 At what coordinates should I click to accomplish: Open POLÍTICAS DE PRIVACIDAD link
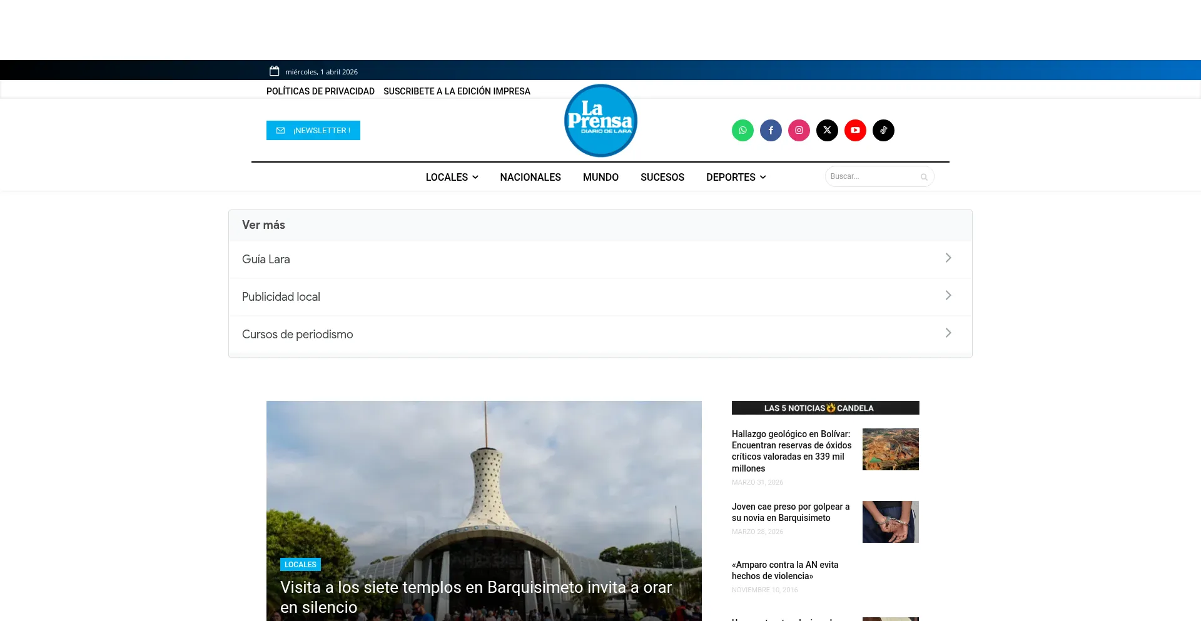pos(320,91)
